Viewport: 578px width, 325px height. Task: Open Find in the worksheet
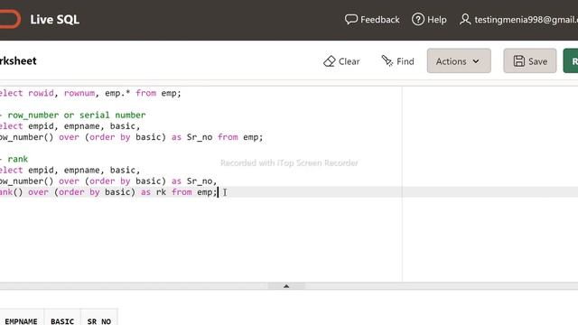397,61
